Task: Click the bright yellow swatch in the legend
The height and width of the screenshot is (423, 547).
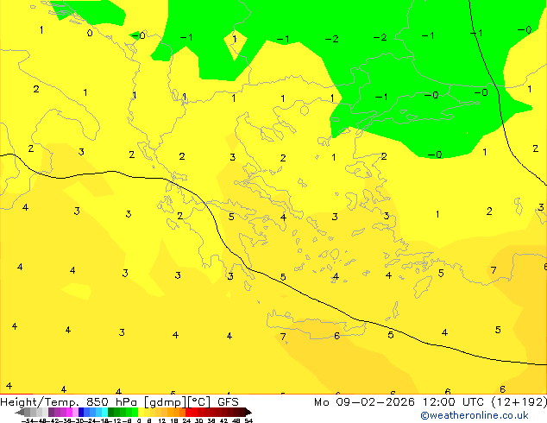Action: point(141,412)
